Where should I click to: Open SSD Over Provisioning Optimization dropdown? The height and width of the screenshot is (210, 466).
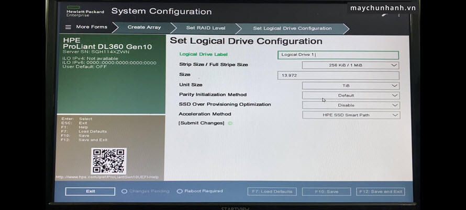(351, 106)
